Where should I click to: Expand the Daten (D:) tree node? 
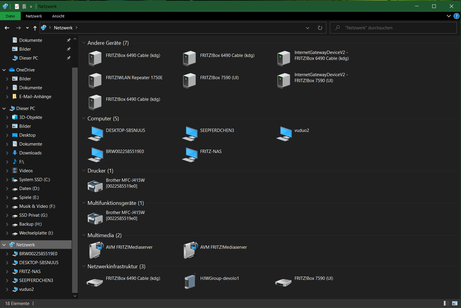coord(7,189)
